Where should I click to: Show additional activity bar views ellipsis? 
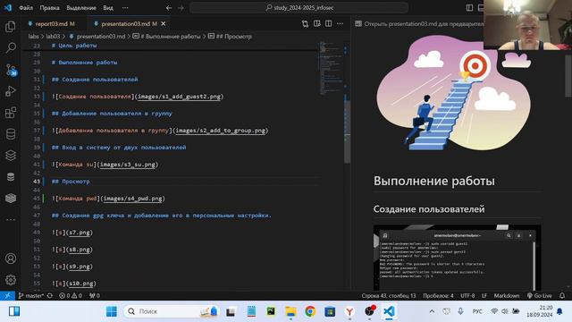click(x=11, y=220)
